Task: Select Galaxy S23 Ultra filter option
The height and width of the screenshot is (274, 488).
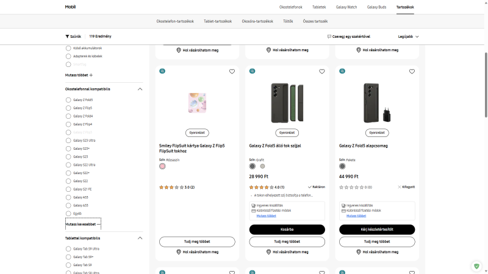Action: tap(68, 141)
